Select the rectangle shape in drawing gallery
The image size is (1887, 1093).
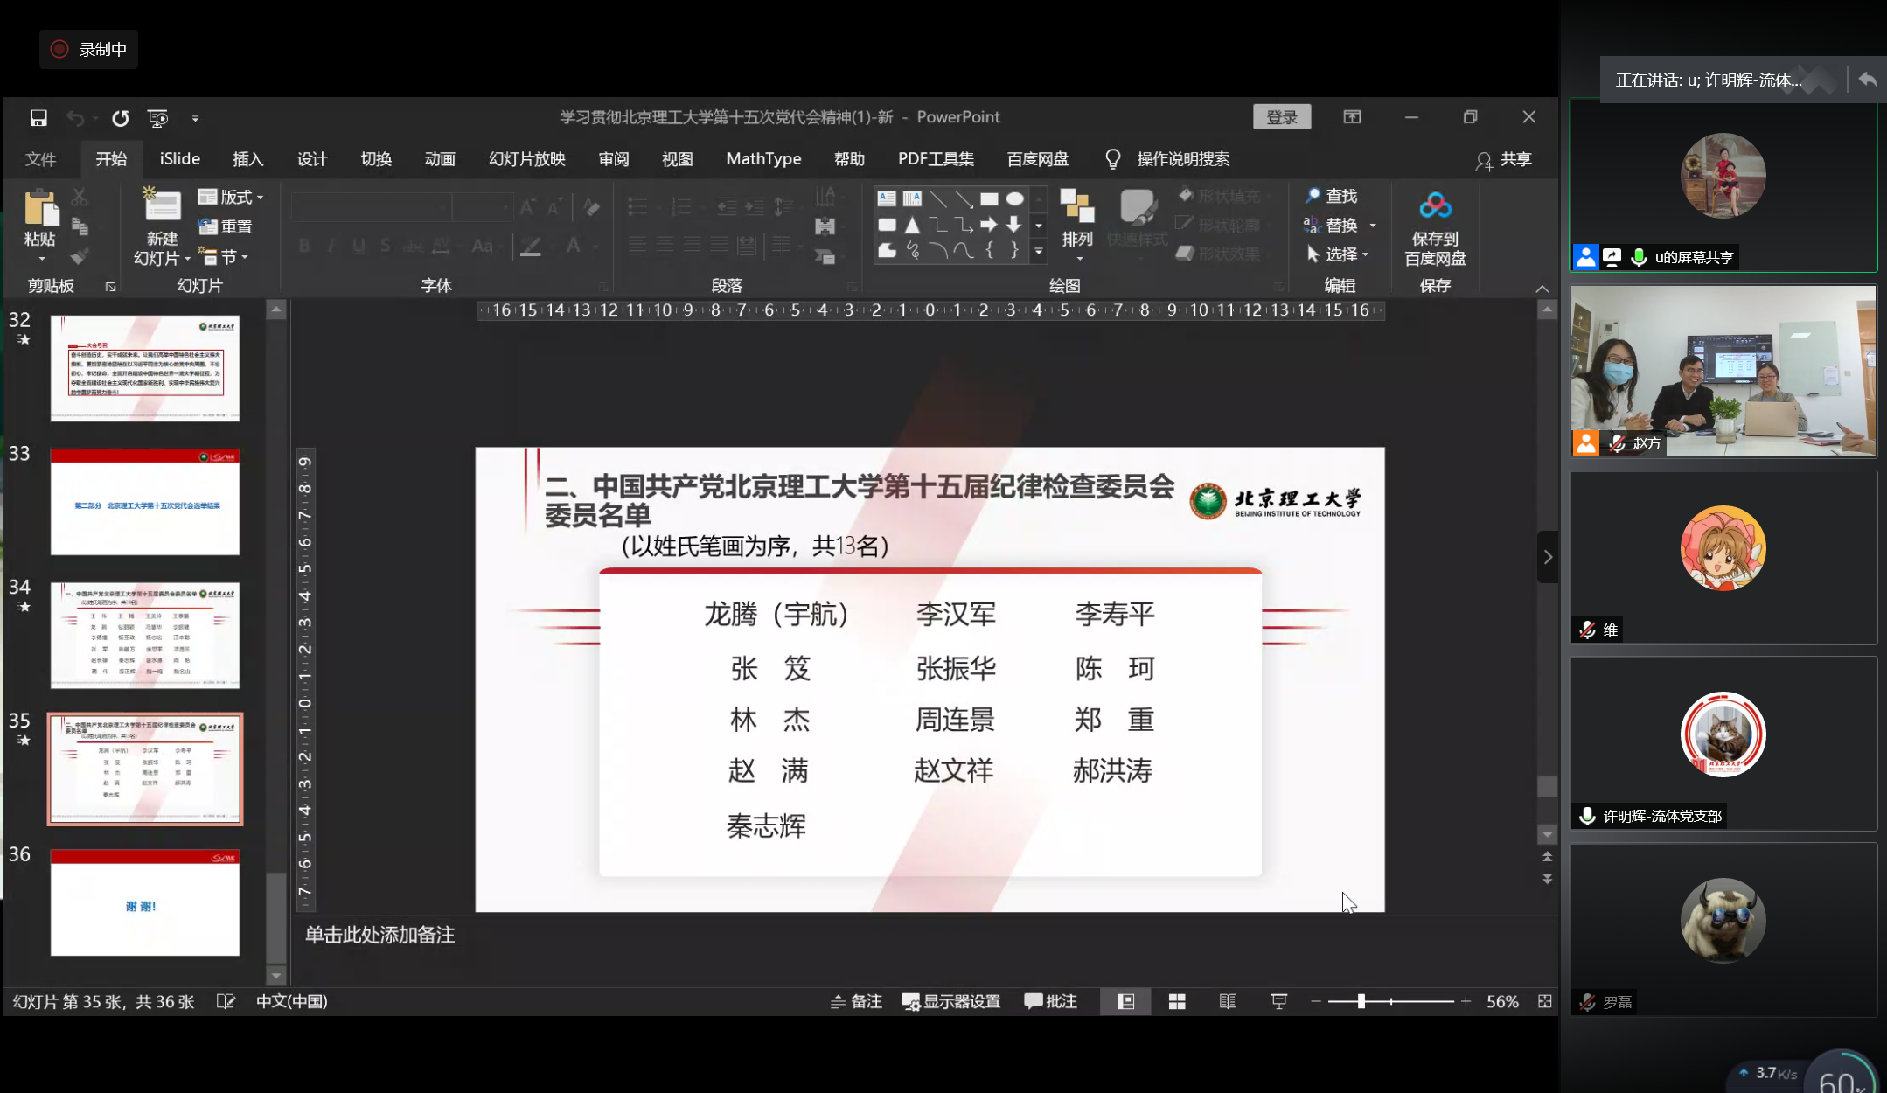click(x=989, y=198)
